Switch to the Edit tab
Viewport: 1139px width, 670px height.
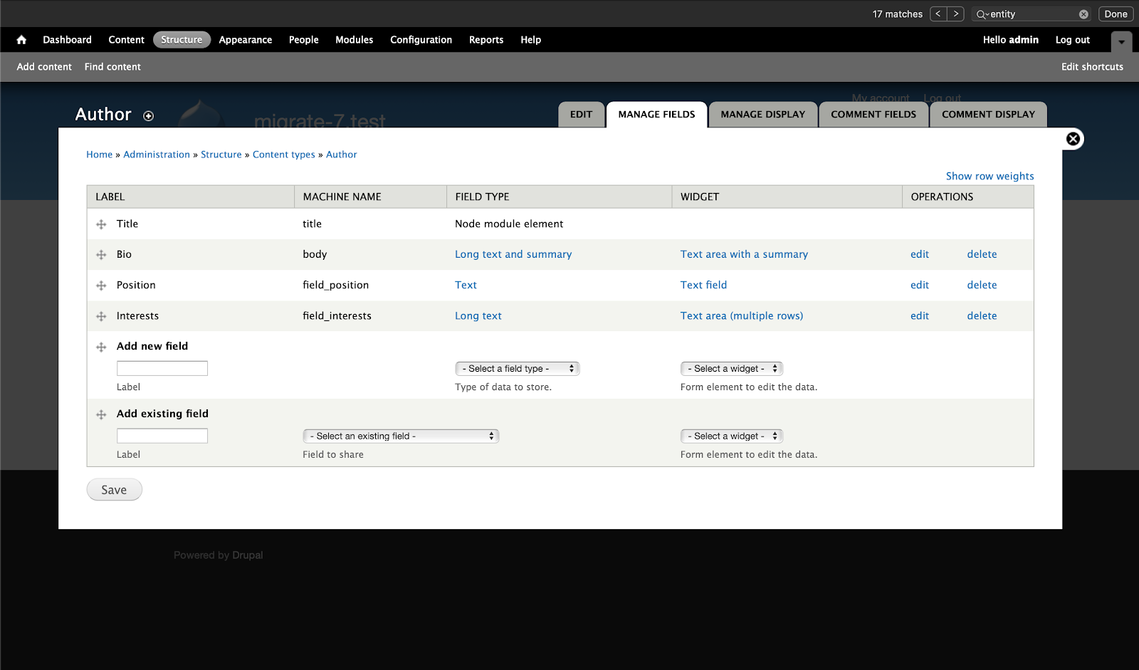[x=581, y=115]
